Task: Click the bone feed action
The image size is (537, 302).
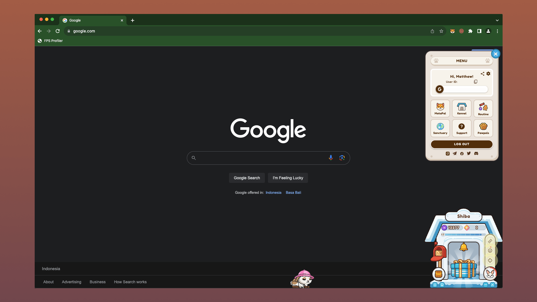Action: pyautogui.click(x=490, y=241)
